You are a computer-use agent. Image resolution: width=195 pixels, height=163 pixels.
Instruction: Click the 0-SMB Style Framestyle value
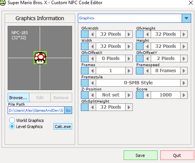tap(138, 83)
